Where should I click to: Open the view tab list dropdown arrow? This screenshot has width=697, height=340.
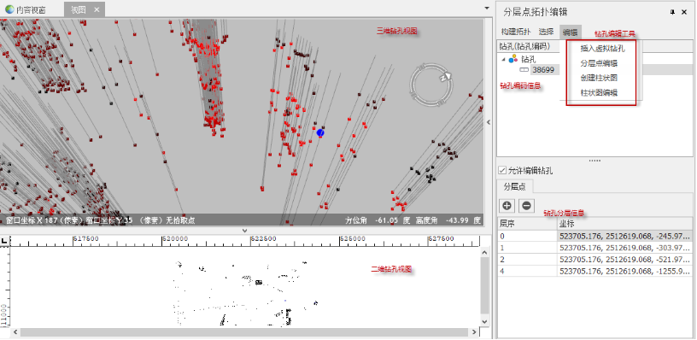487,8
